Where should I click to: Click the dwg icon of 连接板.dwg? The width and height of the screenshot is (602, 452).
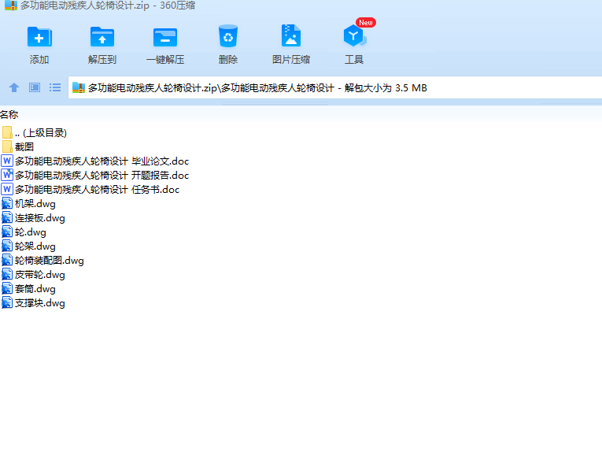pos(7,217)
